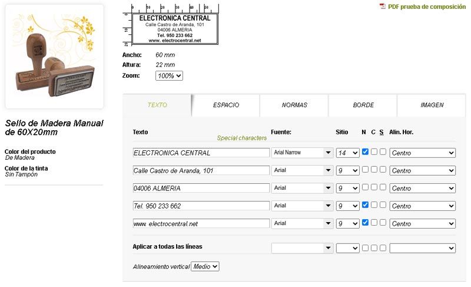Open alignment dropdown in Aplicar a todas las líneas
Viewport: 471px width, 287px height.
tap(422, 248)
